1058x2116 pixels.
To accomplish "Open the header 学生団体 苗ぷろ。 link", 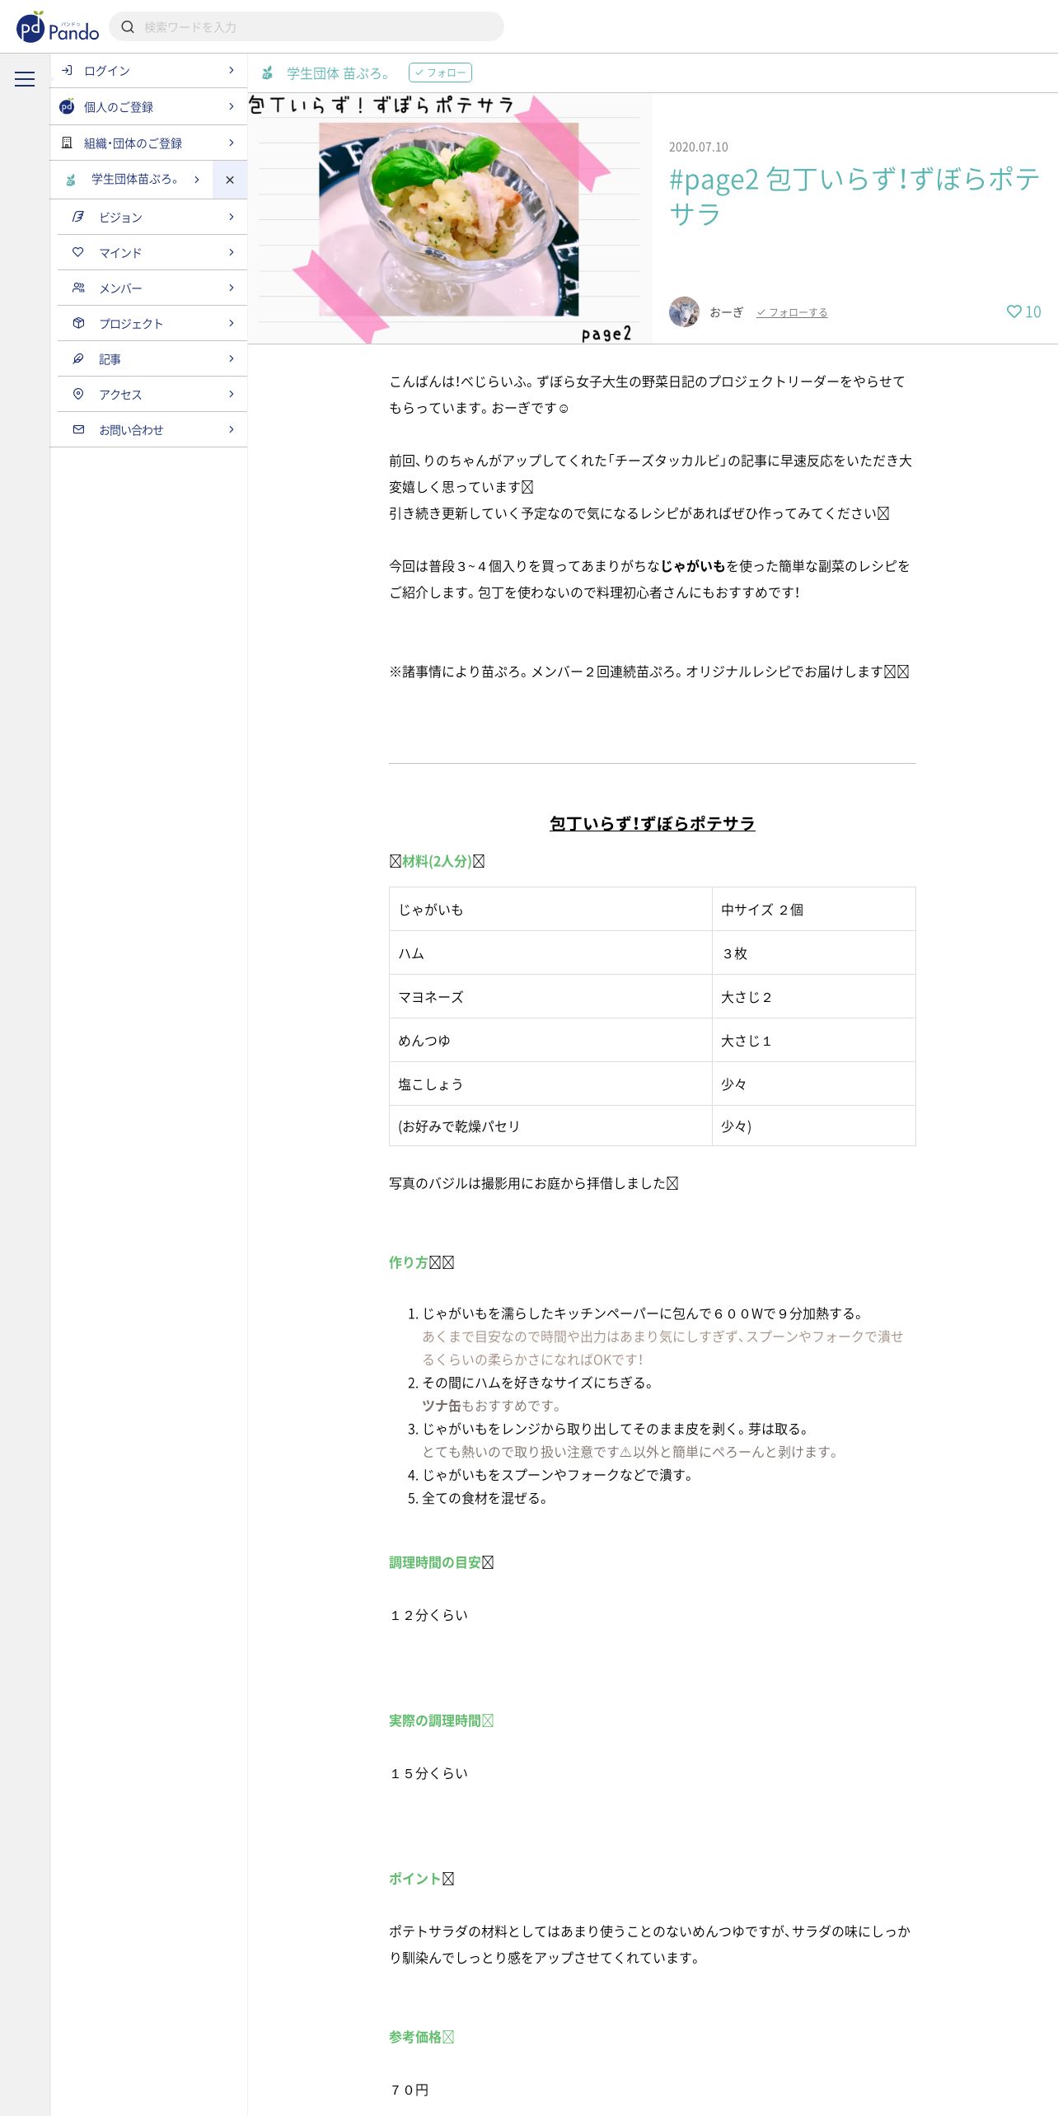I will point(339,73).
